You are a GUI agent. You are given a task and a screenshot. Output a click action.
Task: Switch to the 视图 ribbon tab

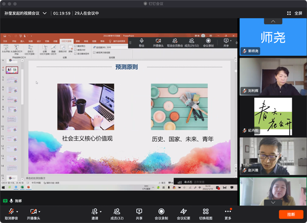[x=94, y=41]
